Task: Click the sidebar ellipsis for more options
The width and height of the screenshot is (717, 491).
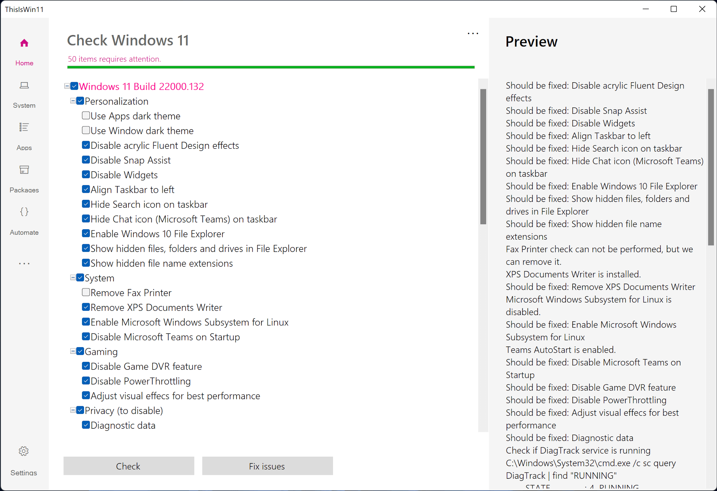Action: click(24, 263)
